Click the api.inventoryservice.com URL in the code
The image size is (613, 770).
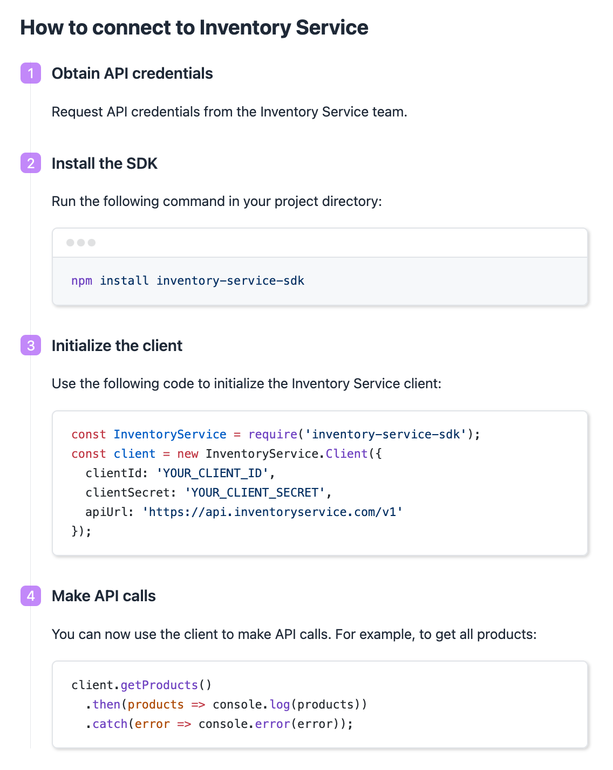coord(273,512)
